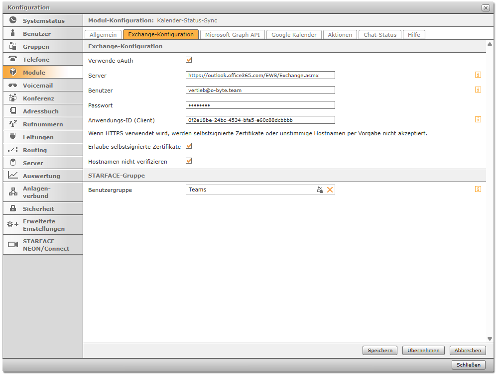Close the dialog with Schließen button
This screenshot has width=498, height=376.
[469, 365]
